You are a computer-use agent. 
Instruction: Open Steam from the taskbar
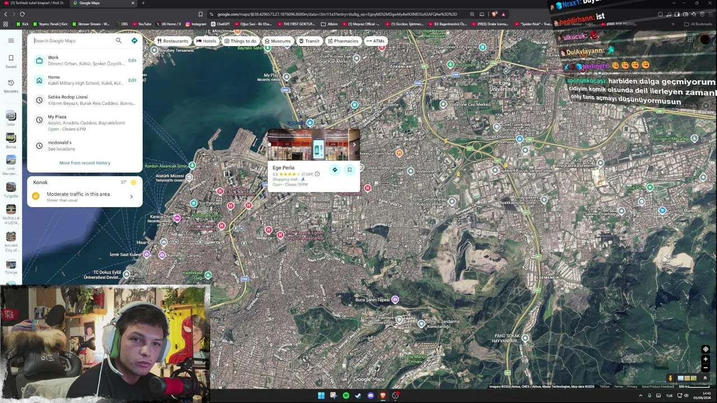pos(358,396)
